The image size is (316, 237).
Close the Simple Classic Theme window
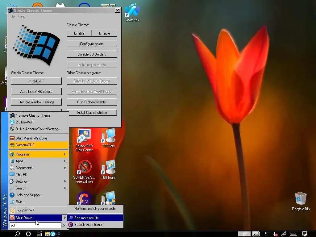click(x=118, y=10)
